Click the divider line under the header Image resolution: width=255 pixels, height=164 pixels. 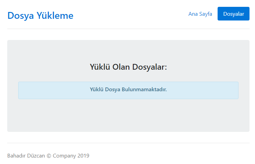coord(128,29)
